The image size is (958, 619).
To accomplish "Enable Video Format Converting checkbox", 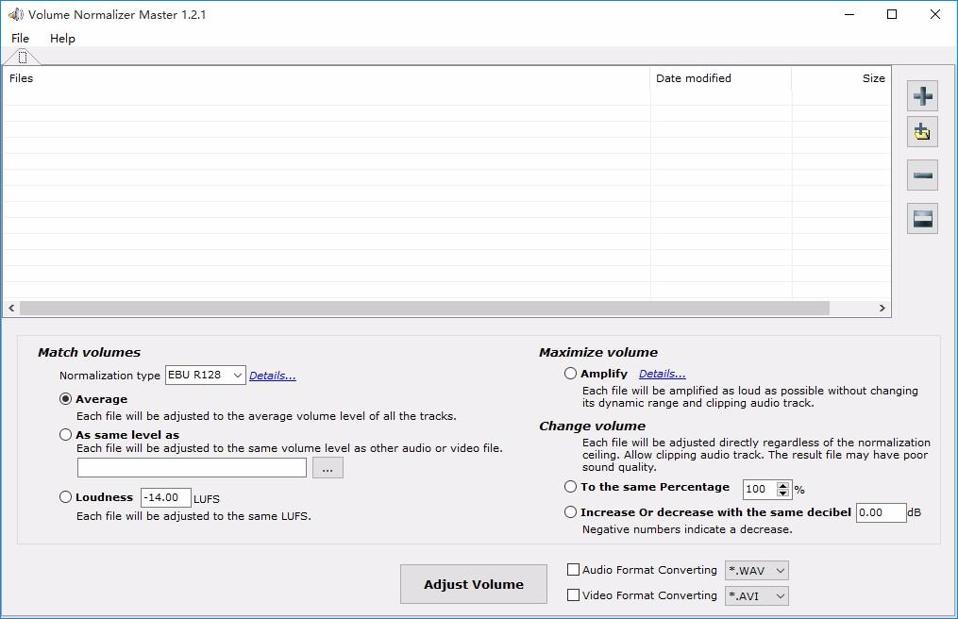I will point(573,595).
